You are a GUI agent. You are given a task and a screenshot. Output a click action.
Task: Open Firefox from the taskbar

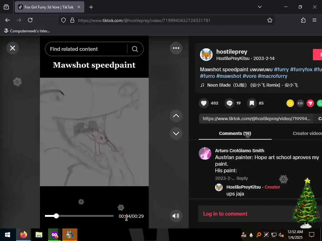coord(23,235)
